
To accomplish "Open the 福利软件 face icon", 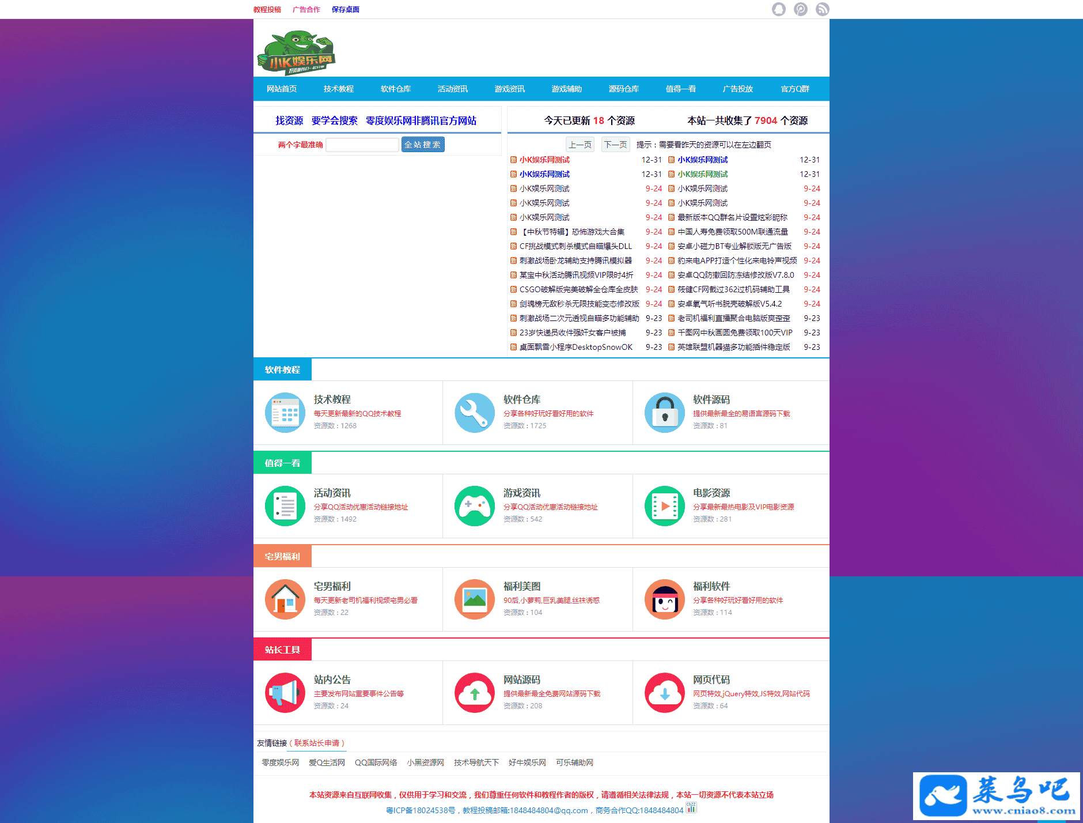I will tap(665, 599).
